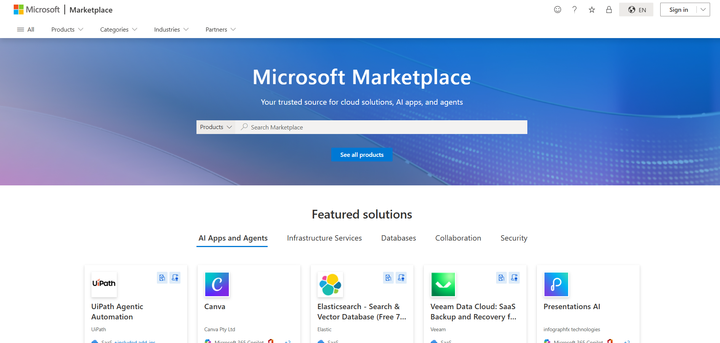
Task: Expand the Industries navigation menu
Action: pyautogui.click(x=171, y=29)
